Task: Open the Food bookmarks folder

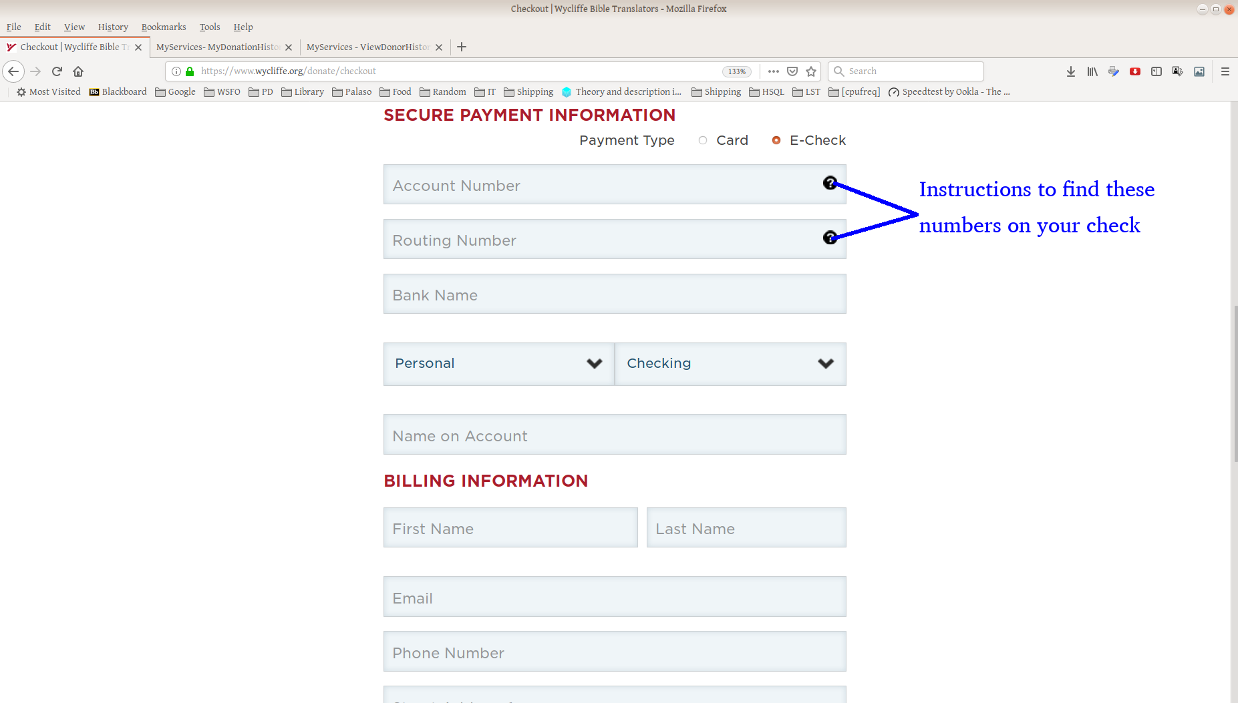Action: 396,92
